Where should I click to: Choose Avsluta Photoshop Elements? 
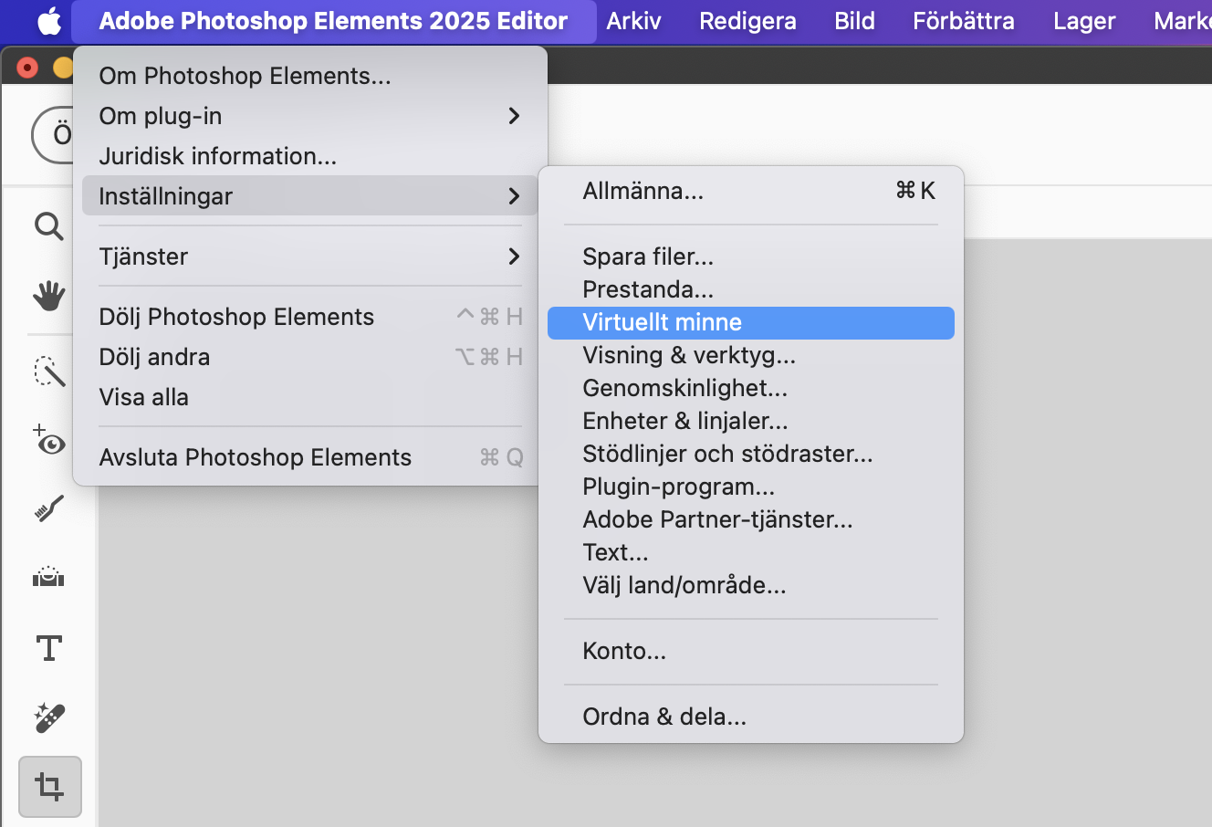coord(310,457)
